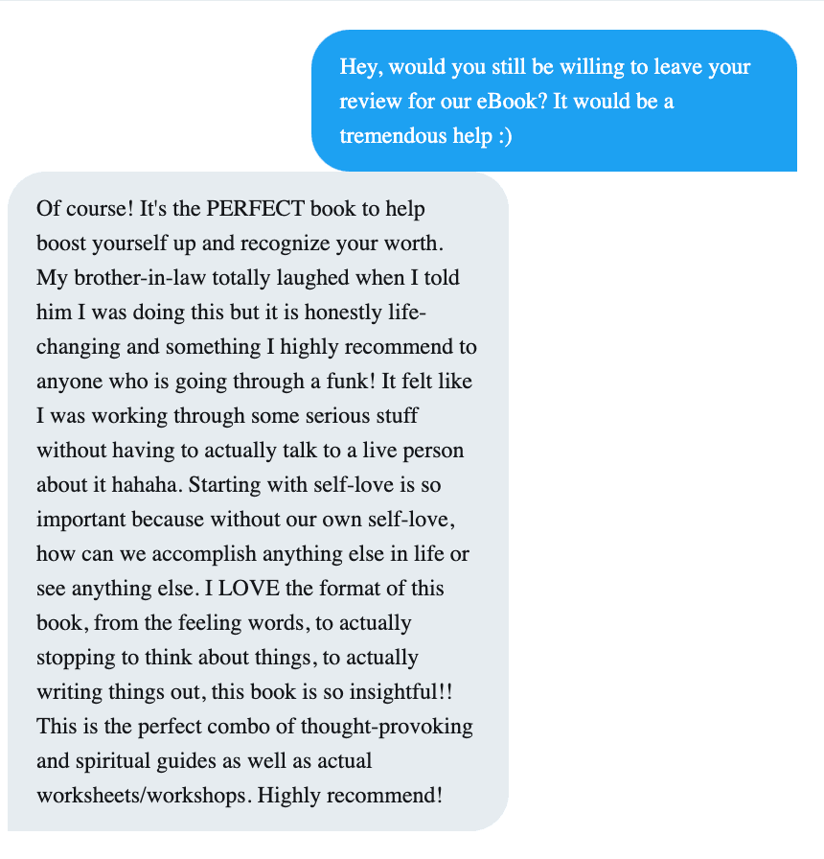824x859 pixels.
Task: Click 'brother-in-law' in the gray message
Action: click(129, 277)
